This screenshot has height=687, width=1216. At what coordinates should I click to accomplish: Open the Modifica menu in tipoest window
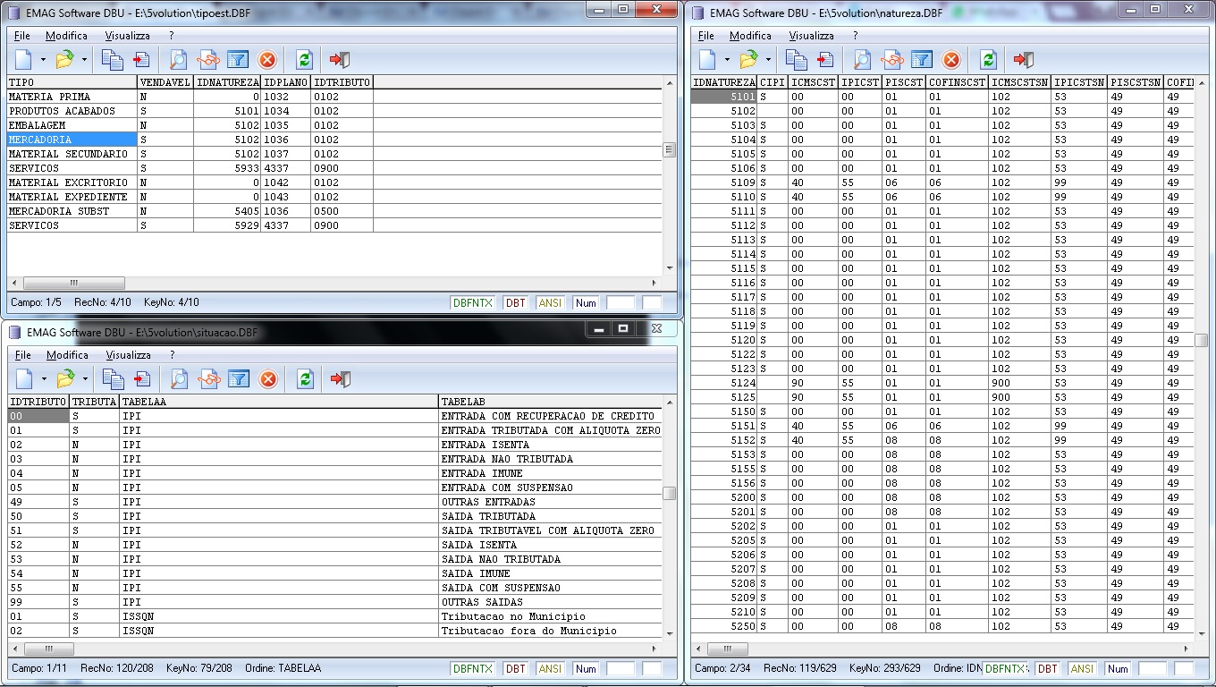pos(66,36)
